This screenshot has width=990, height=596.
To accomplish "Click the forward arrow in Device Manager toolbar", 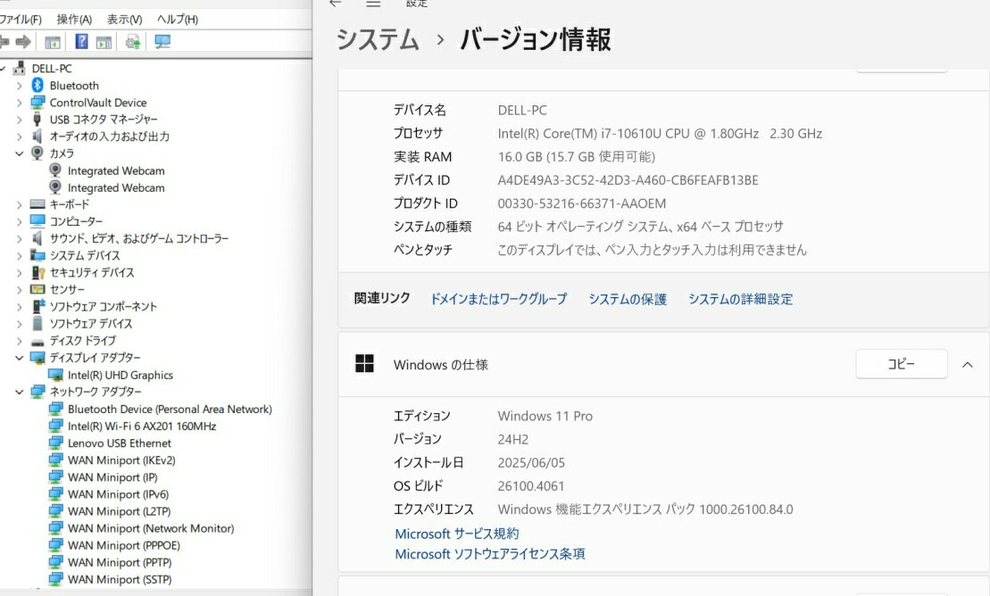I will pos(23,42).
